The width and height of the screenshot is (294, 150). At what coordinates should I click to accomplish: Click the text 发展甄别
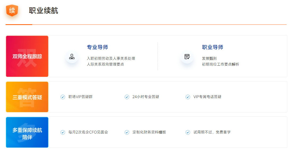click(x=209, y=59)
